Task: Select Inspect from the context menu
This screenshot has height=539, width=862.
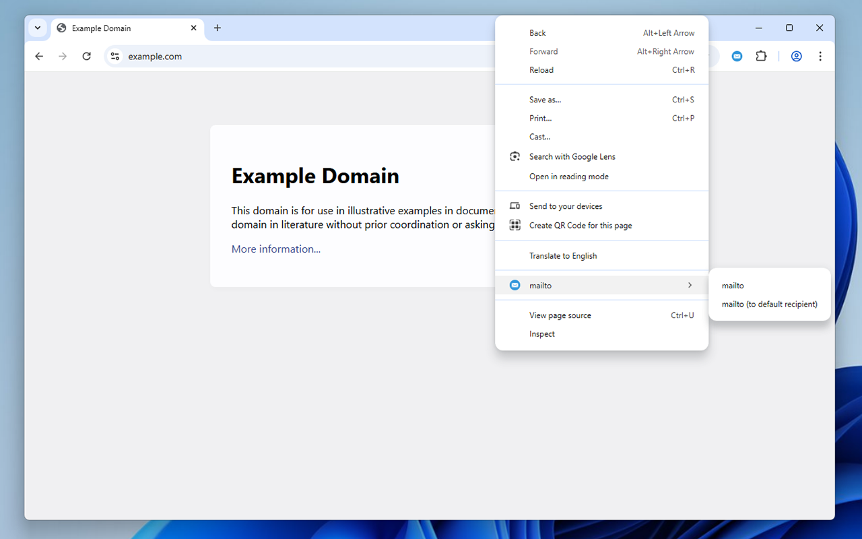Action: click(542, 334)
